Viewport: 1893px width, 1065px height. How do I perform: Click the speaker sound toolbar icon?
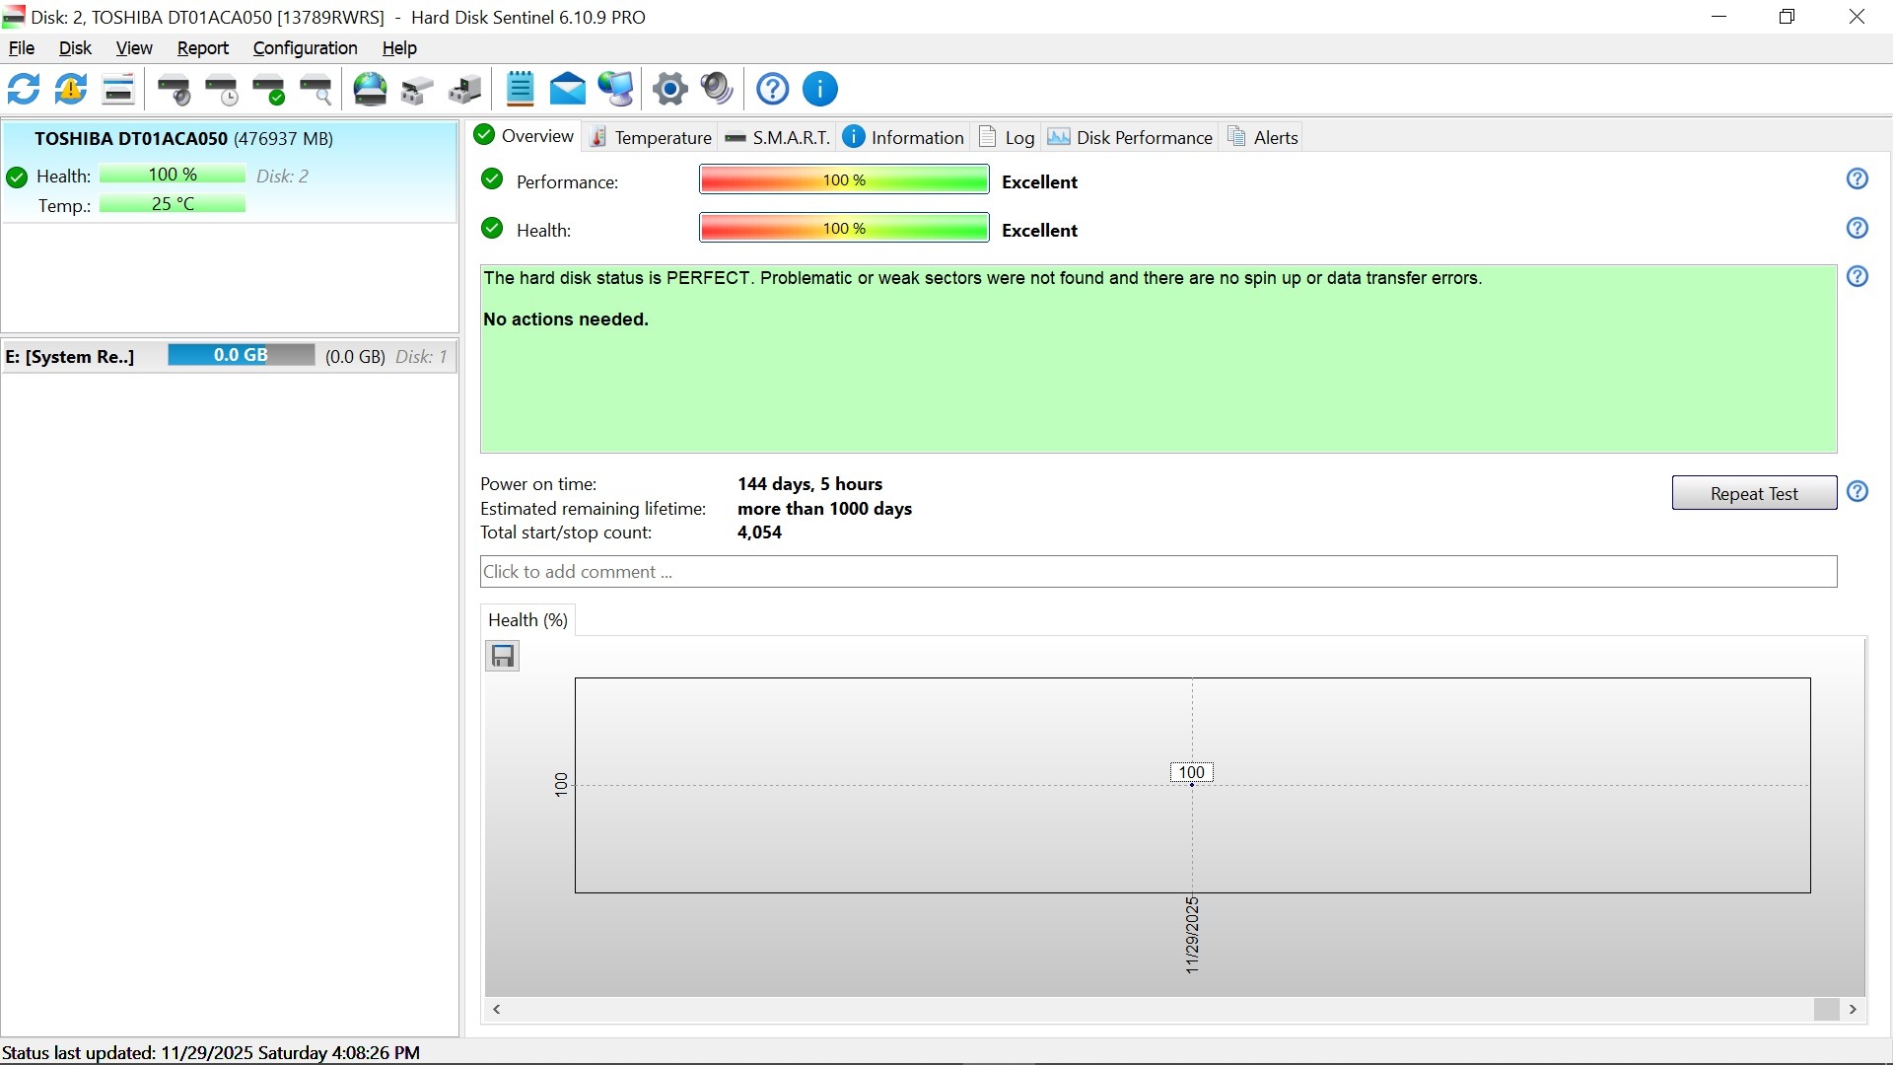(x=718, y=90)
